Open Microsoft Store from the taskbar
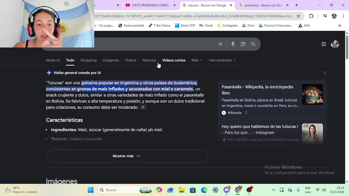 pyautogui.click(x=193, y=190)
